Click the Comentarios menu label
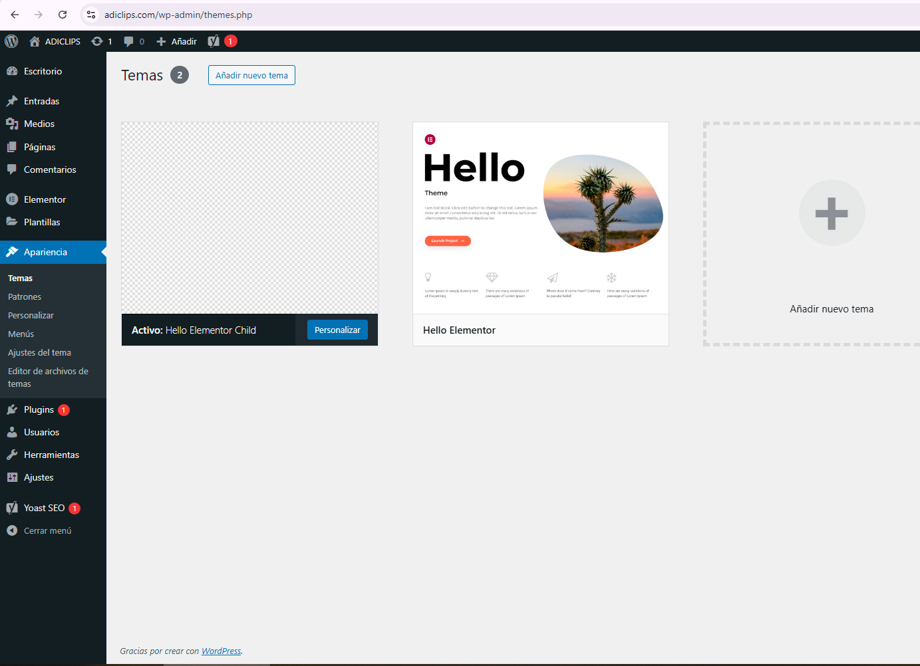920x666 pixels. pos(50,169)
